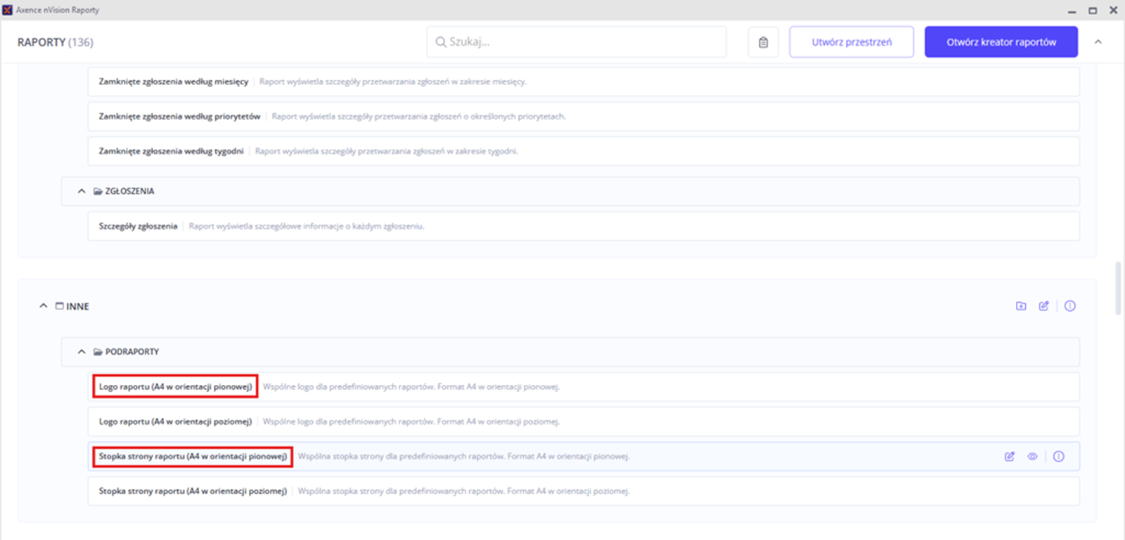Click the Utwórz przestrzeń button

[851, 42]
